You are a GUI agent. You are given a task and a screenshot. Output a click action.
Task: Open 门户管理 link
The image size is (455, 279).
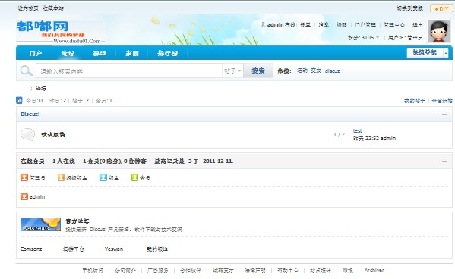365,25
